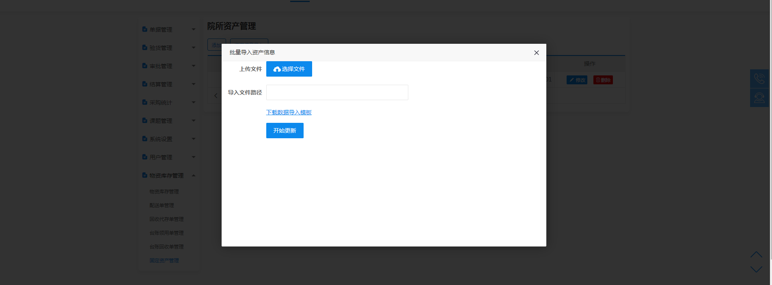The image size is (772, 285).
Task: Click the phone contact icon
Action: [759, 79]
